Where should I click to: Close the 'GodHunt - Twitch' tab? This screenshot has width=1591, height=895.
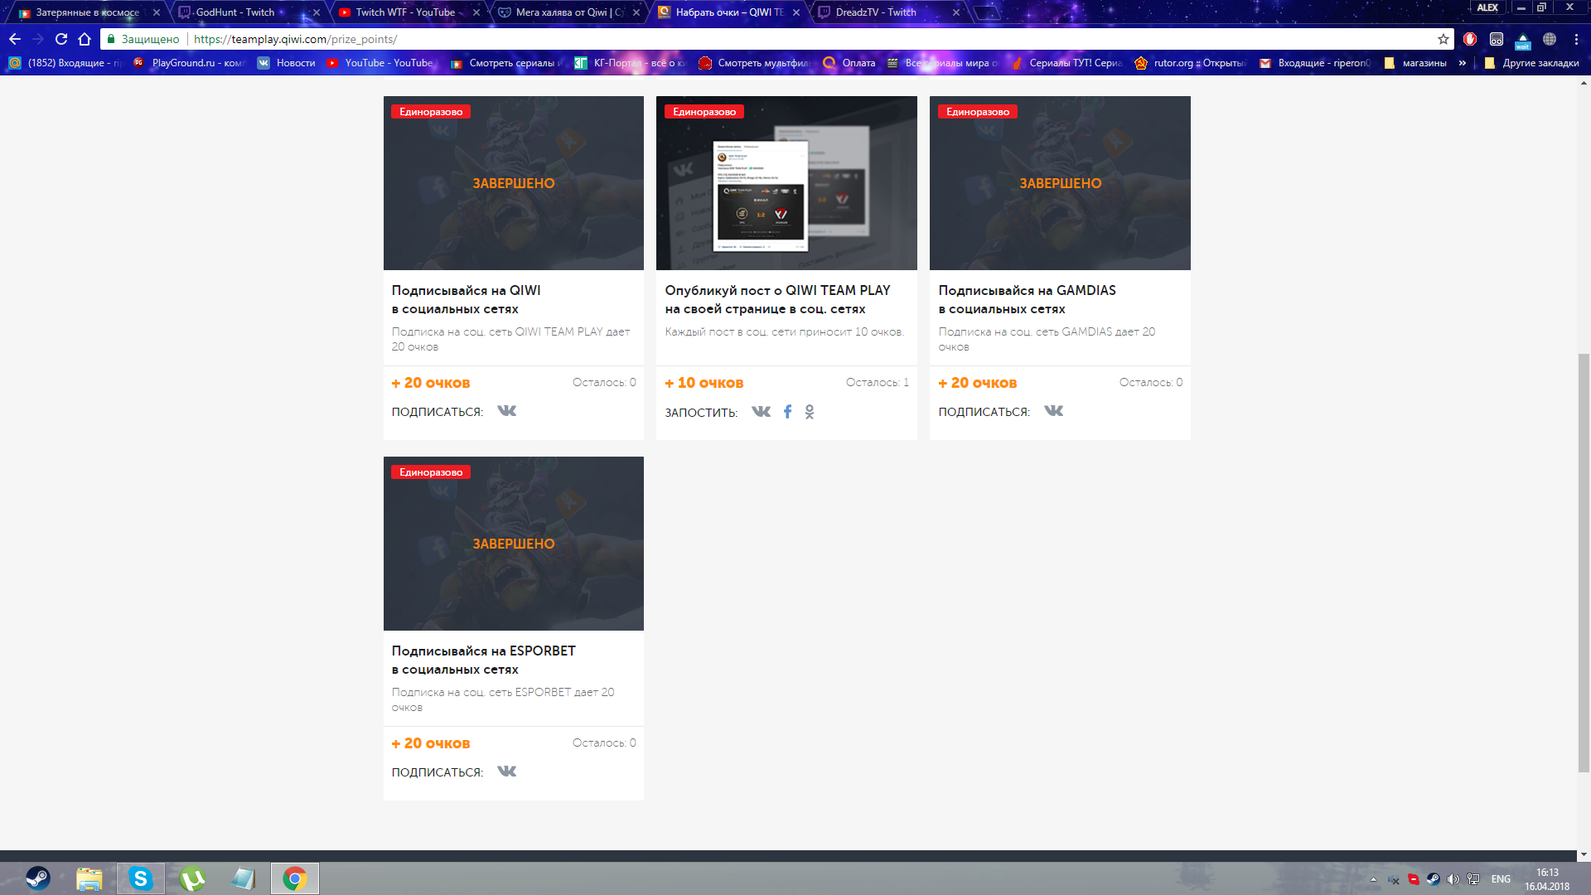(317, 12)
